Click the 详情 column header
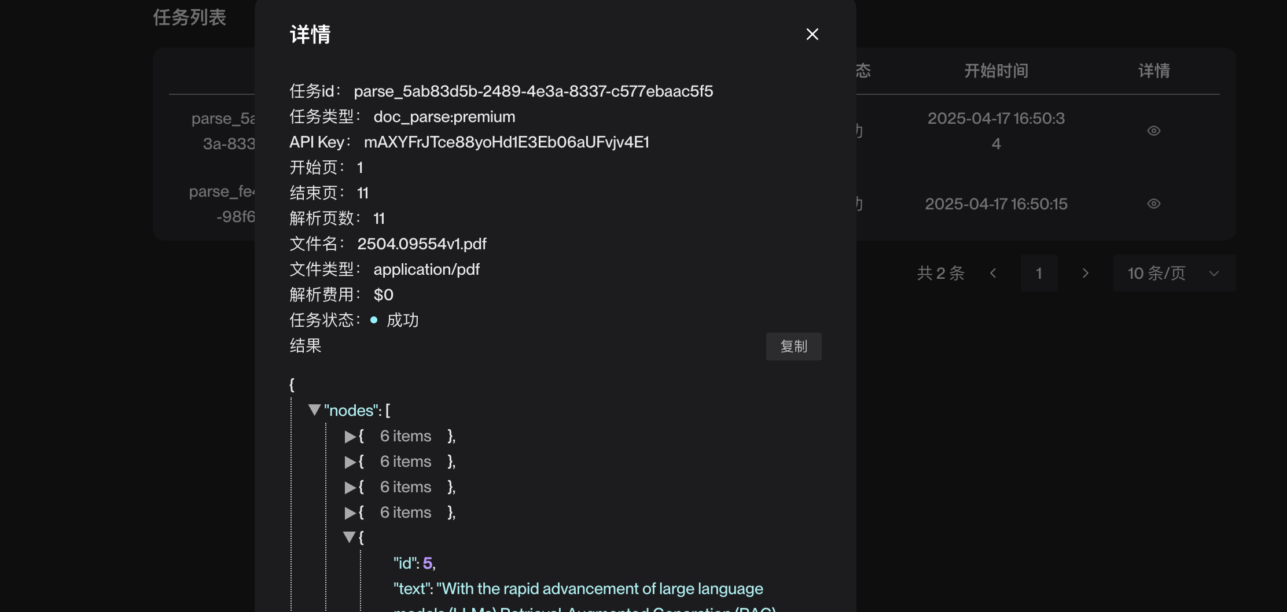 point(1153,71)
